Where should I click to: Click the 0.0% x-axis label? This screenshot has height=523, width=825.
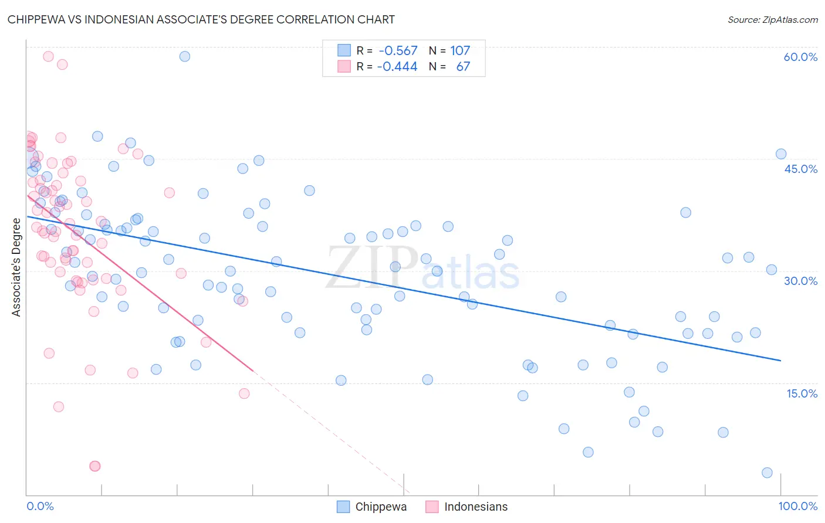pyautogui.click(x=40, y=506)
